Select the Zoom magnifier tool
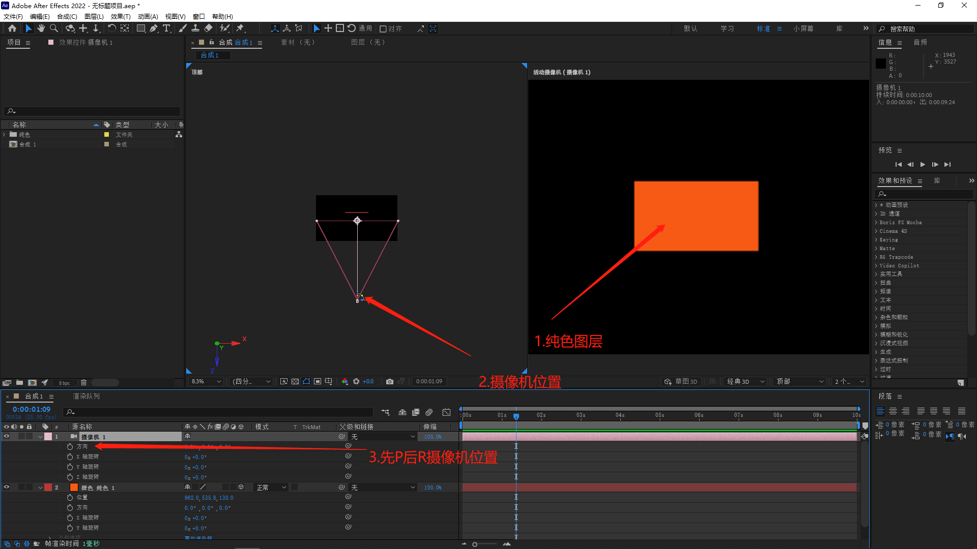The image size is (977, 549). 54,28
